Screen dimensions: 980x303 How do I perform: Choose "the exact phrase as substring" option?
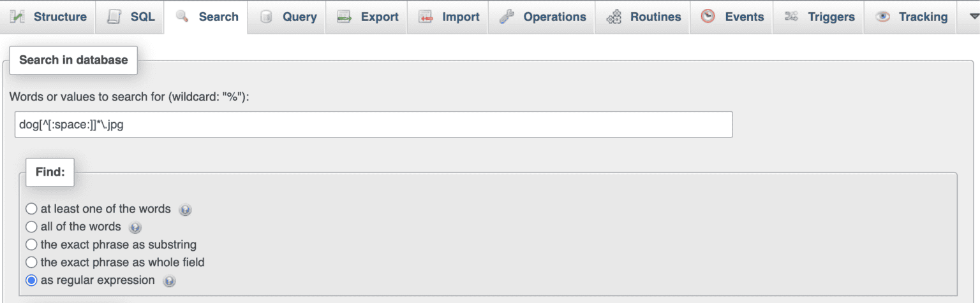31,244
